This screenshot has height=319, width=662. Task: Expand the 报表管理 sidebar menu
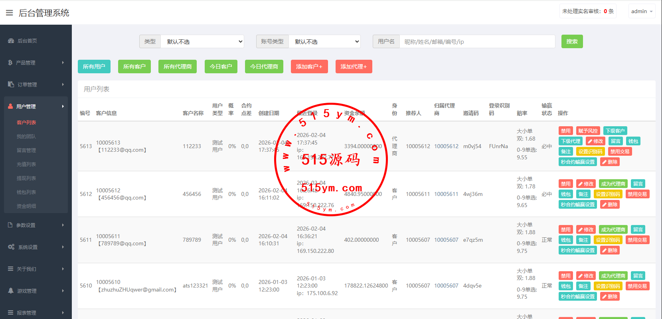(35, 313)
